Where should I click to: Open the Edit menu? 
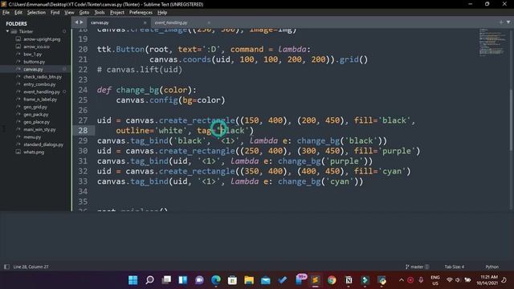coord(18,13)
